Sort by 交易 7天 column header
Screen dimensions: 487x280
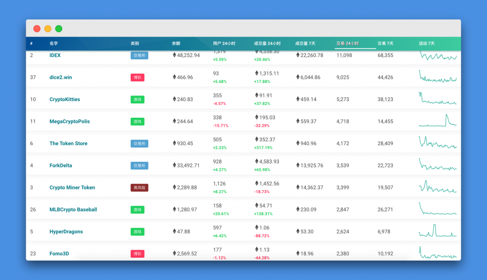coord(385,43)
